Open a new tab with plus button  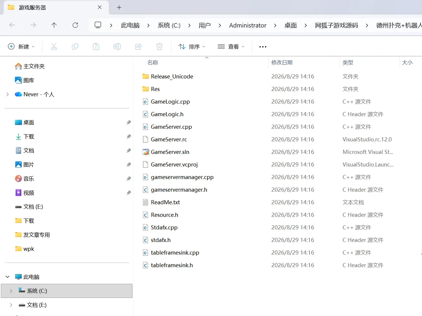pos(119,8)
